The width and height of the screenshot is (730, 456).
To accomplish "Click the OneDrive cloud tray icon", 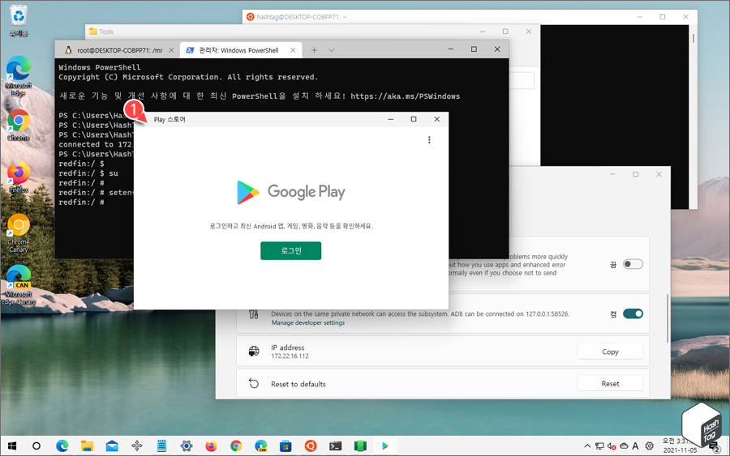I will [x=624, y=445].
